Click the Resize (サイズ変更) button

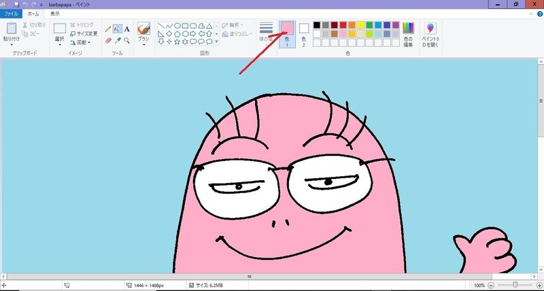83,33
